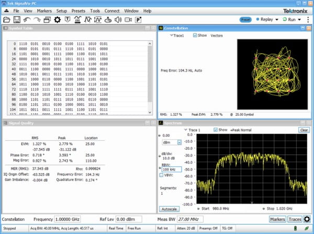This screenshot has width=314, height=234.
Task: Click the Symbol Table vertical scrollbar
Action: 150,73
